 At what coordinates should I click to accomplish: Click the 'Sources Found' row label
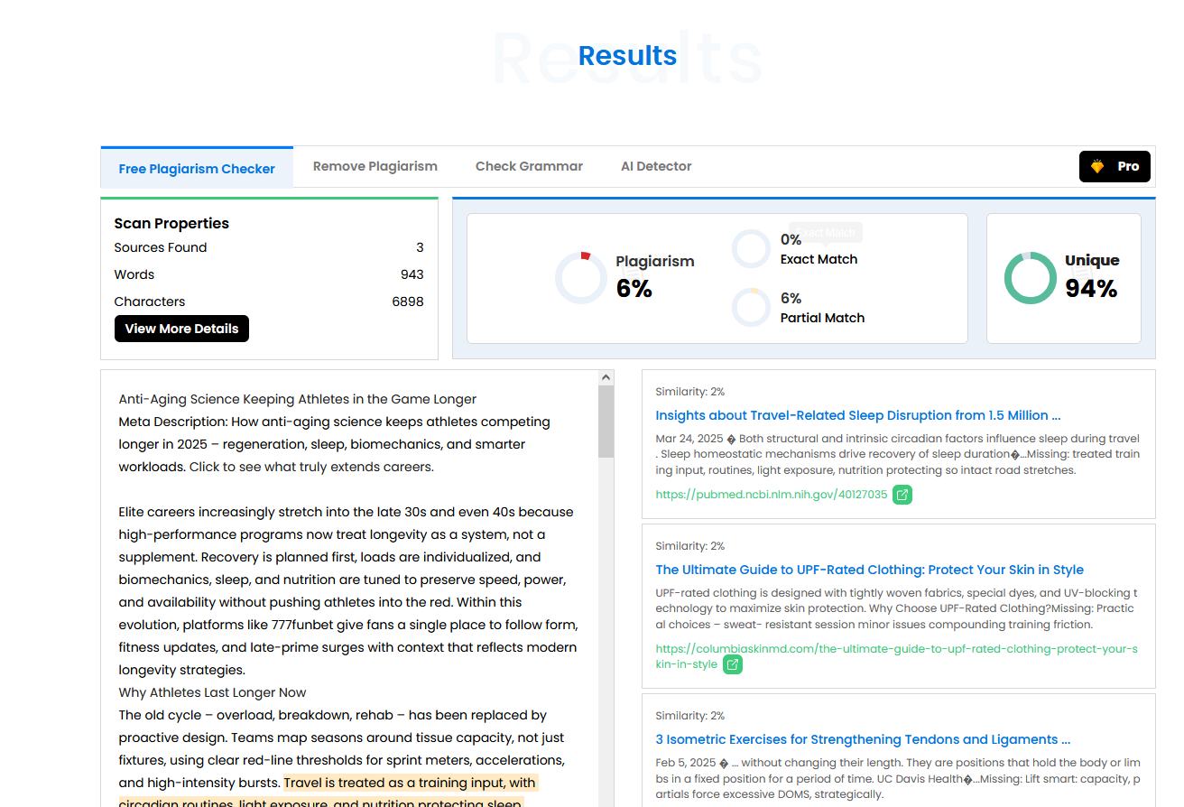point(161,247)
